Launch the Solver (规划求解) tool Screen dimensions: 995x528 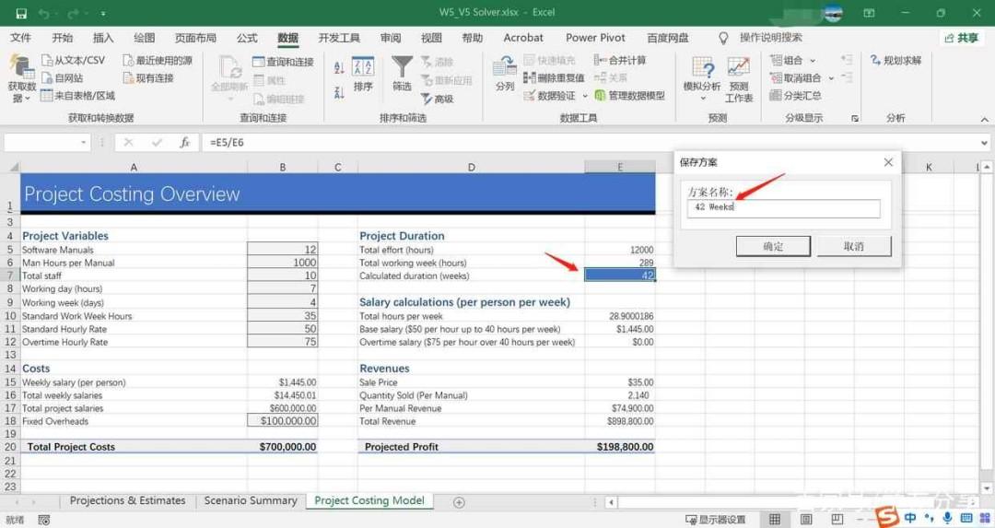pyautogui.click(x=895, y=60)
